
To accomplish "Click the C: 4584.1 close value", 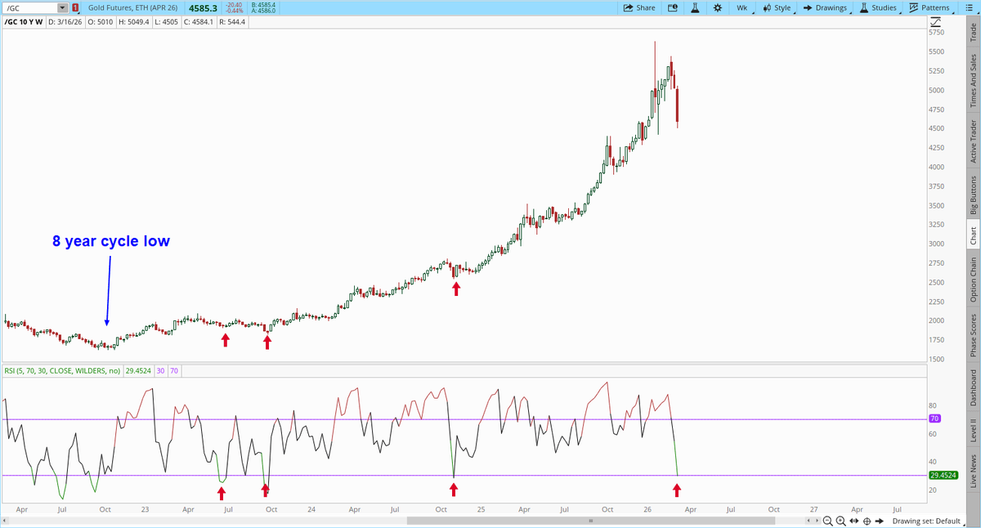I will click(200, 22).
